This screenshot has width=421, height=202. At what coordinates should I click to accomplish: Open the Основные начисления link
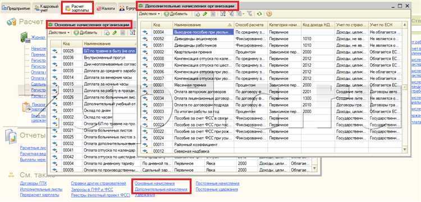pyautogui.click(x=155, y=184)
